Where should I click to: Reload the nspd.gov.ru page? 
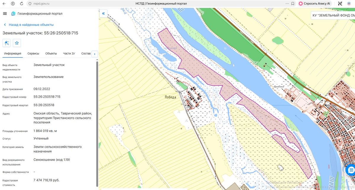pyautogui.click(x=22, y=4)
